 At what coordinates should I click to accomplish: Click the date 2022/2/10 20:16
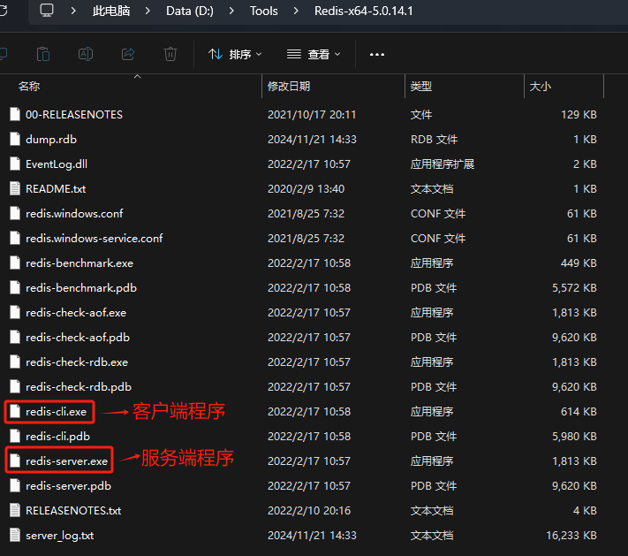[x=309, y=511]
